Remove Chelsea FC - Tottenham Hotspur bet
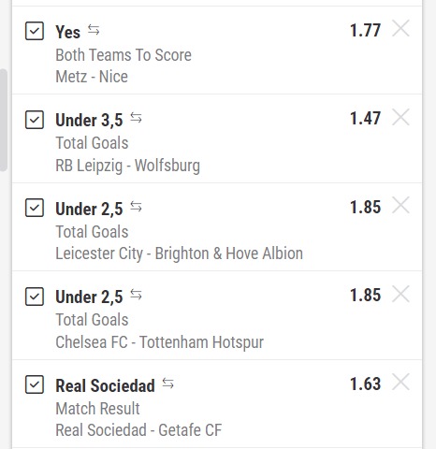The height and width of the screenshot is (449, 436). click(400, 294)
